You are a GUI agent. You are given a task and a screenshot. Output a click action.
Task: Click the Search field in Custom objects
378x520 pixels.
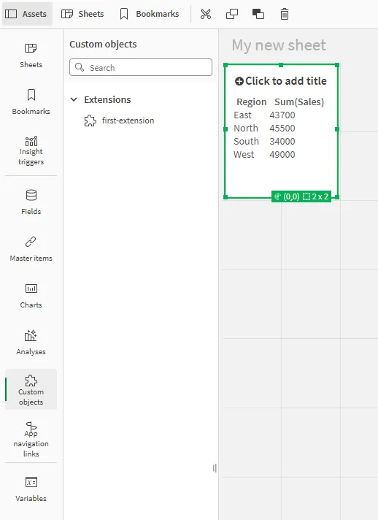(x=141, y=67)
